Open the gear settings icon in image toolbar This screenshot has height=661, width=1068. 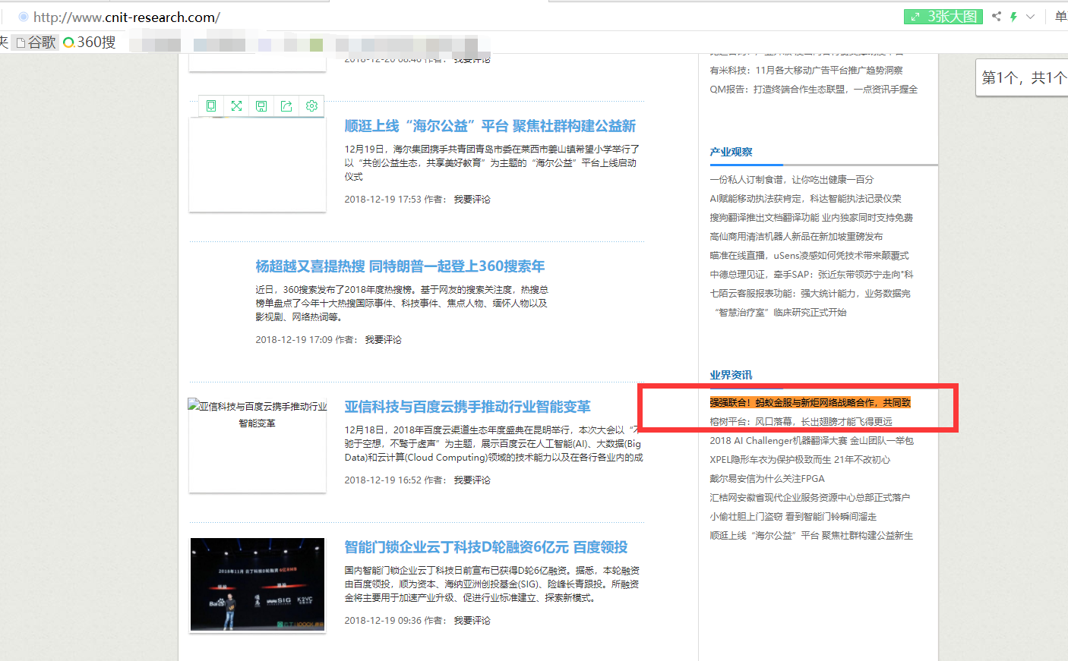tap(311, 106)
